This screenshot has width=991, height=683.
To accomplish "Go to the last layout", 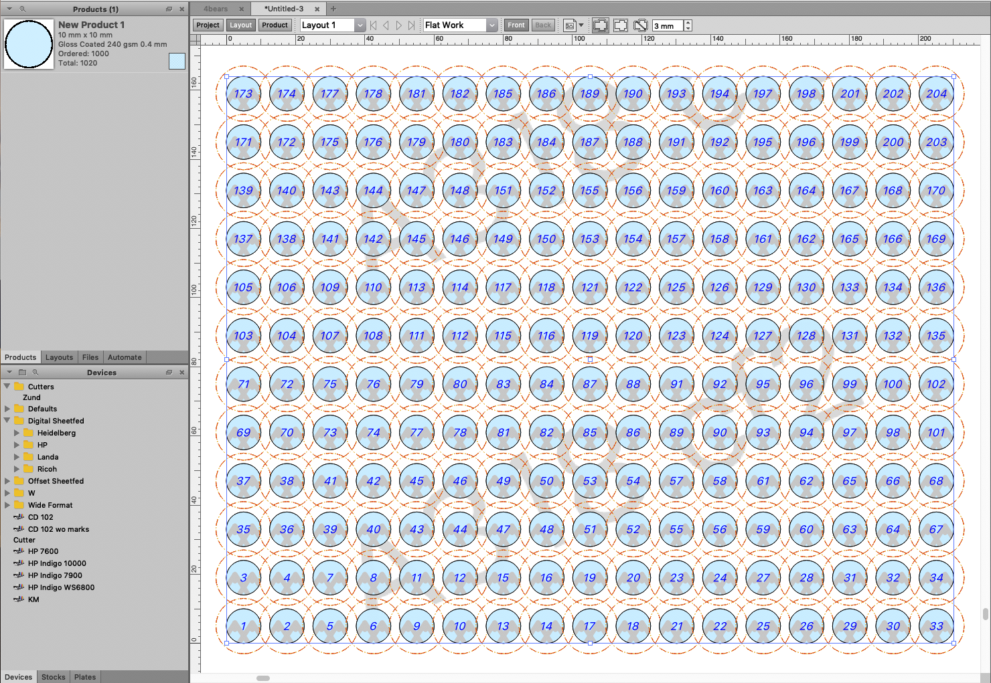I will (411, 25).
